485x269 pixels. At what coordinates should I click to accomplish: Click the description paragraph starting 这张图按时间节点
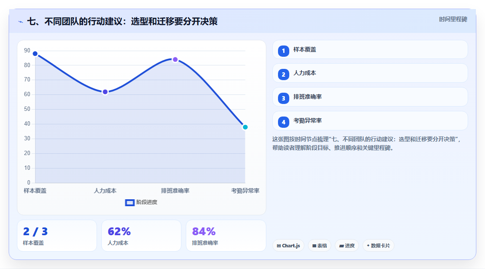point(366,144)
